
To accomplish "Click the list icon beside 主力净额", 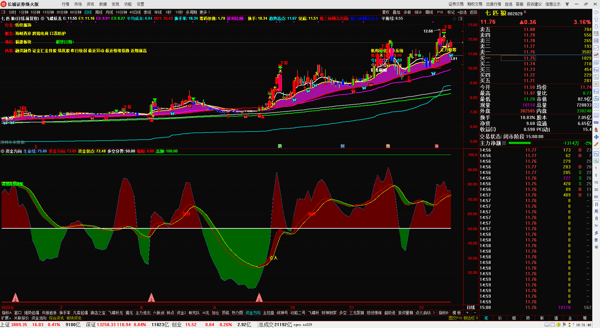I will [x=504, y=143].
